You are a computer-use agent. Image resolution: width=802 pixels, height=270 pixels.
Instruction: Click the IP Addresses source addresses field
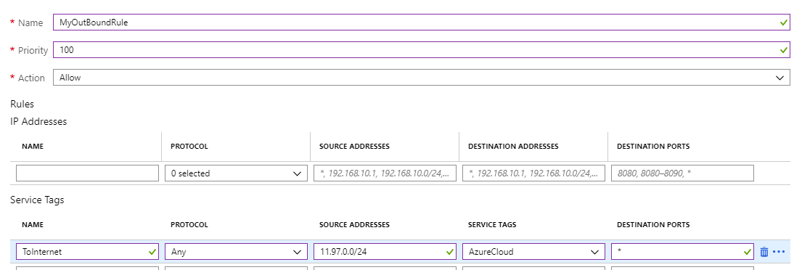(385, 173)
